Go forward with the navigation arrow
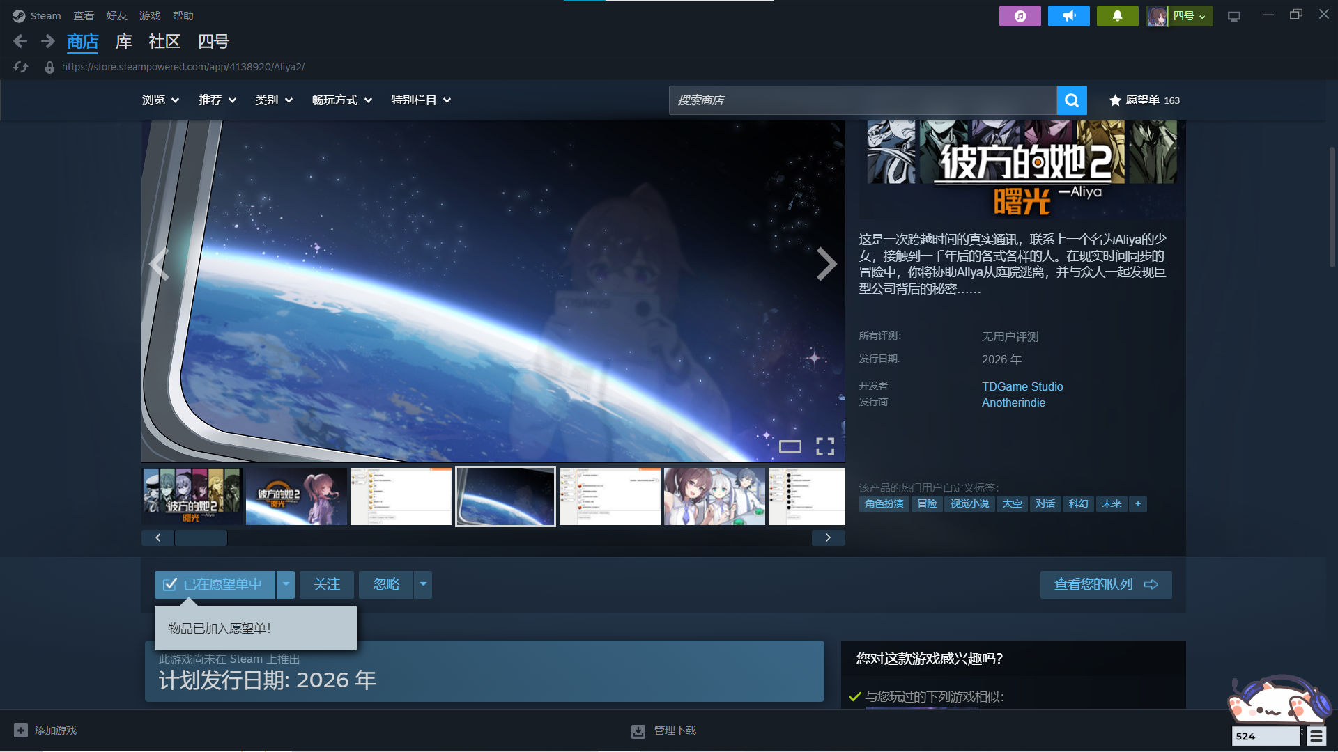Viewport: 1338px width, 752px height. (x=47, y=42)
